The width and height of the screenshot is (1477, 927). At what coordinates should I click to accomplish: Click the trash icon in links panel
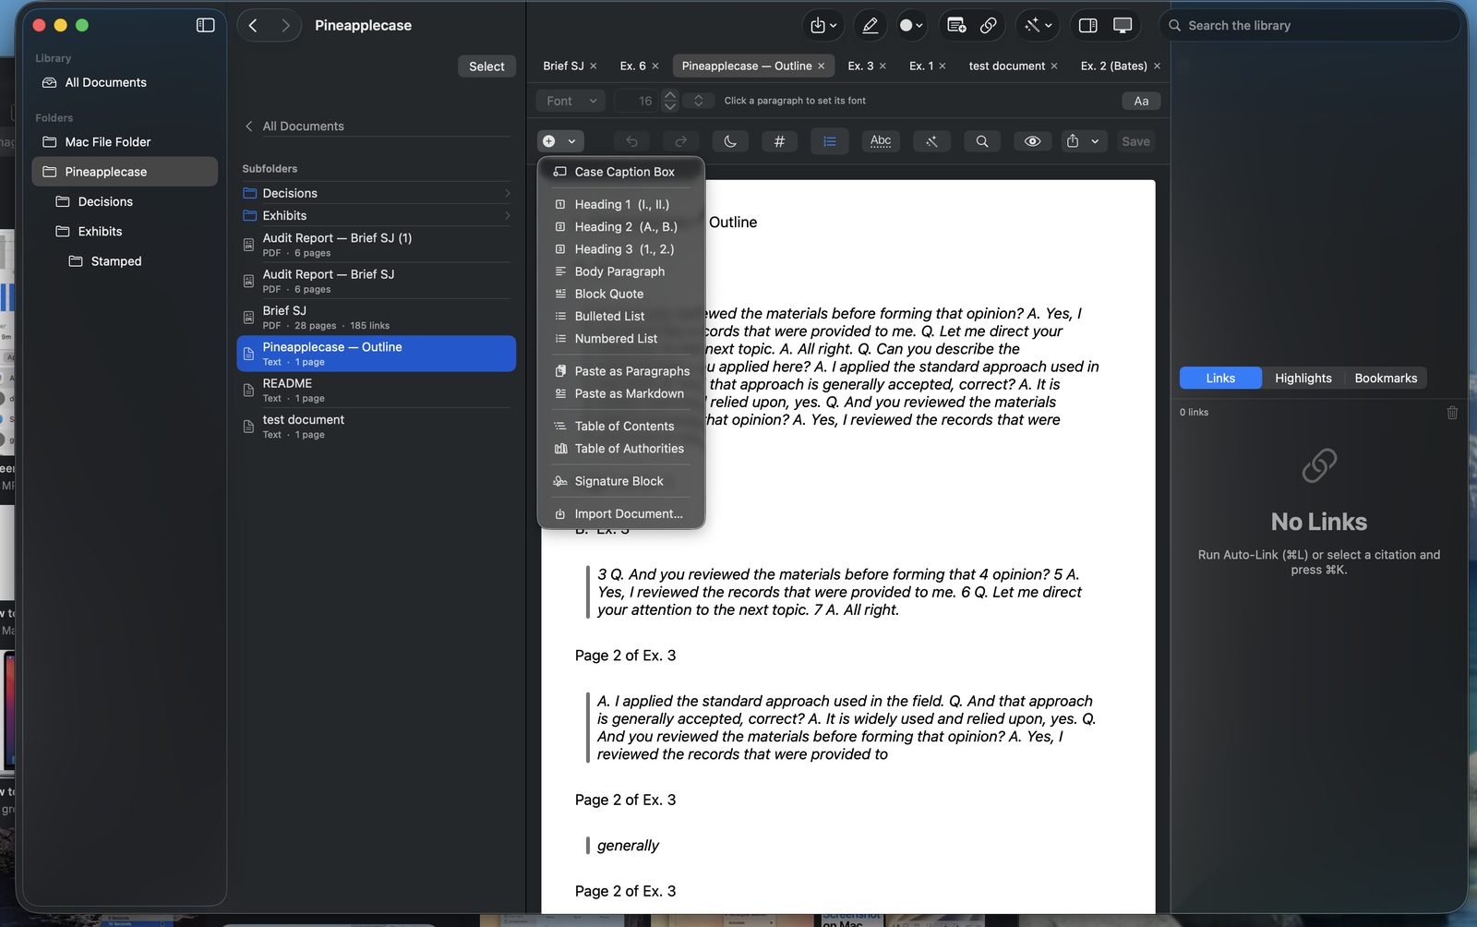[x=1452, y=413]
